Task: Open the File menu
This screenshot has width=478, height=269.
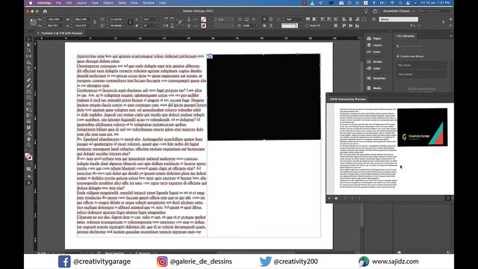Action: click(58, 3)
